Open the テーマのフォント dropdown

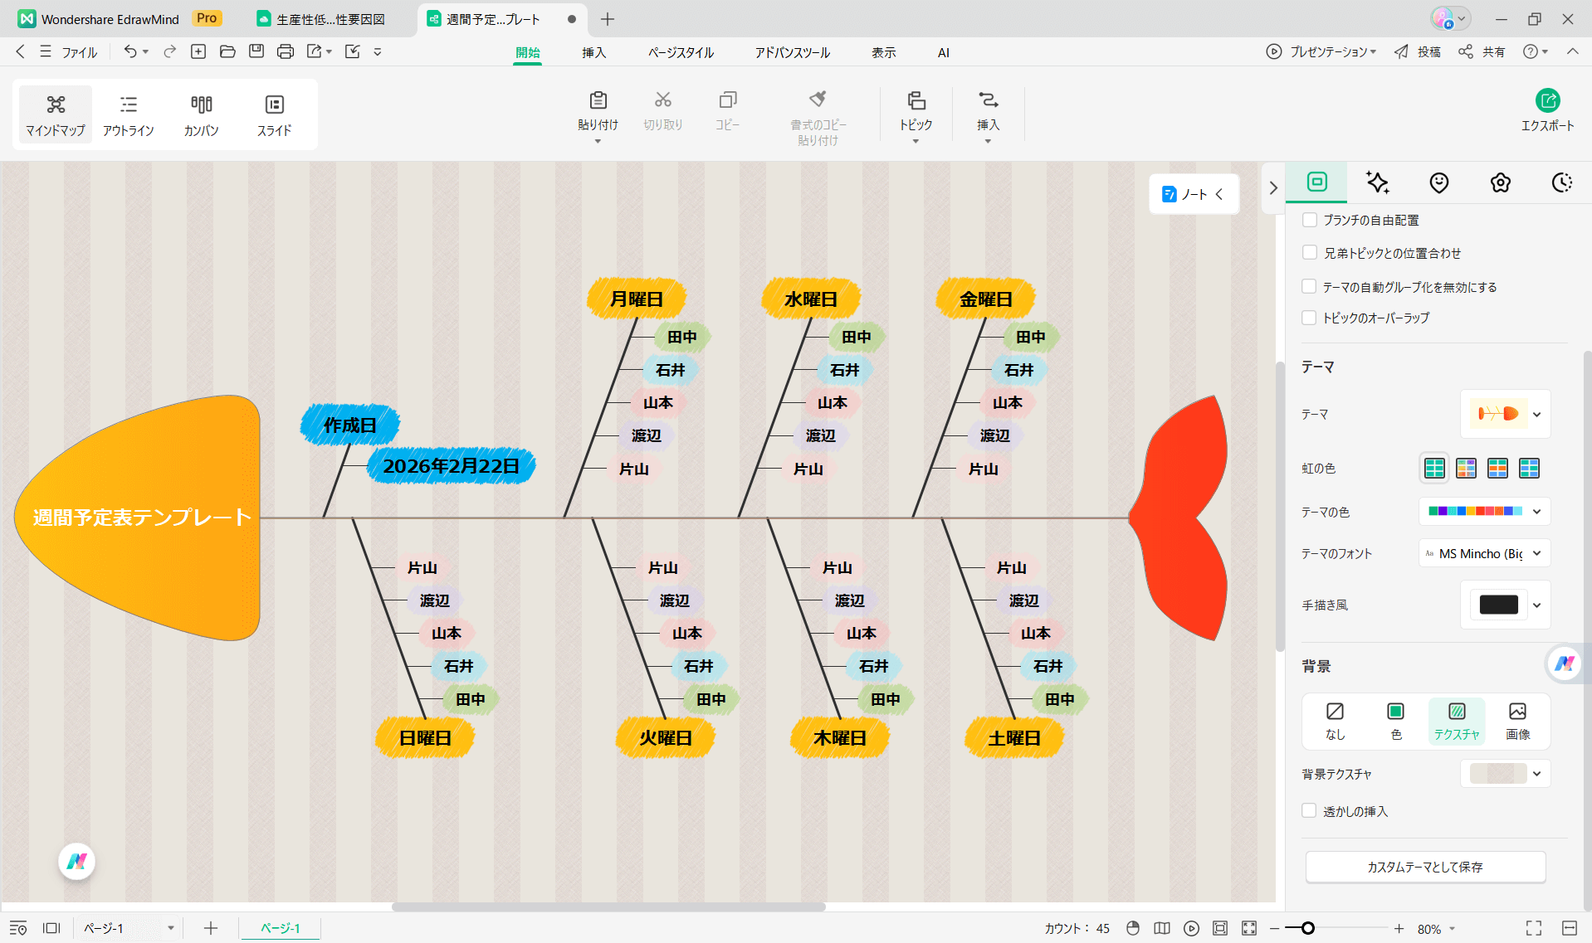(x=1484, y=553)
